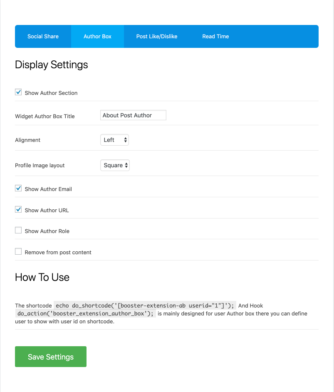This screenshot has height=392, width=334.
Task: Check the Remove from post content box
Action: click(x=18, y=252)
